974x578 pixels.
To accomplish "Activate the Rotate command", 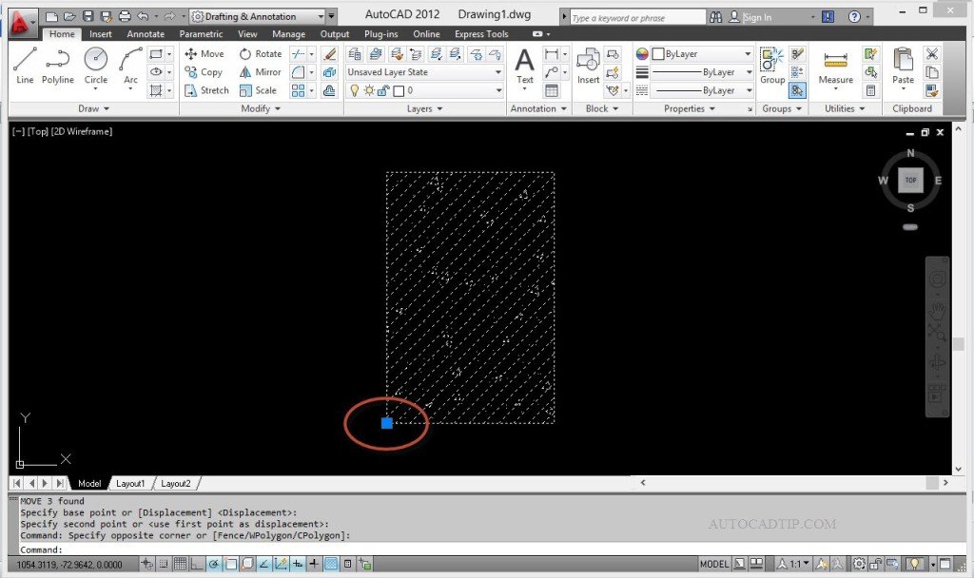I will click(261, 54).
